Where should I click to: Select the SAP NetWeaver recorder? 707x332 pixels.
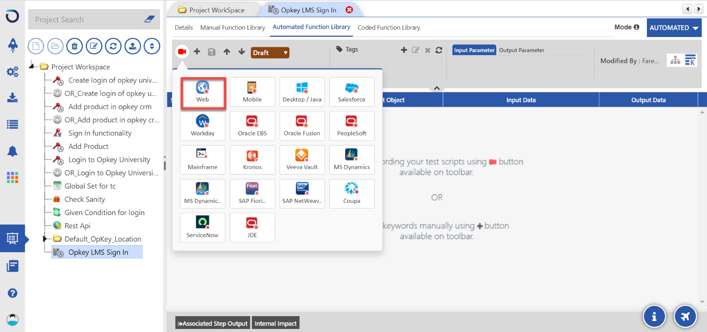(x=302, y=194)
